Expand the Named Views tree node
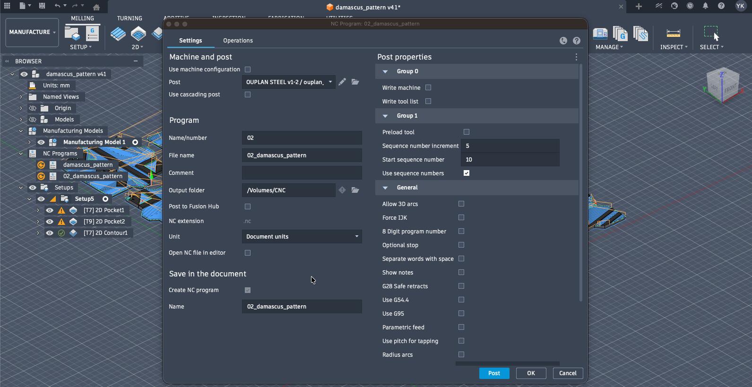Viewport: 752px width, 387px height. (x=21, y=97)
